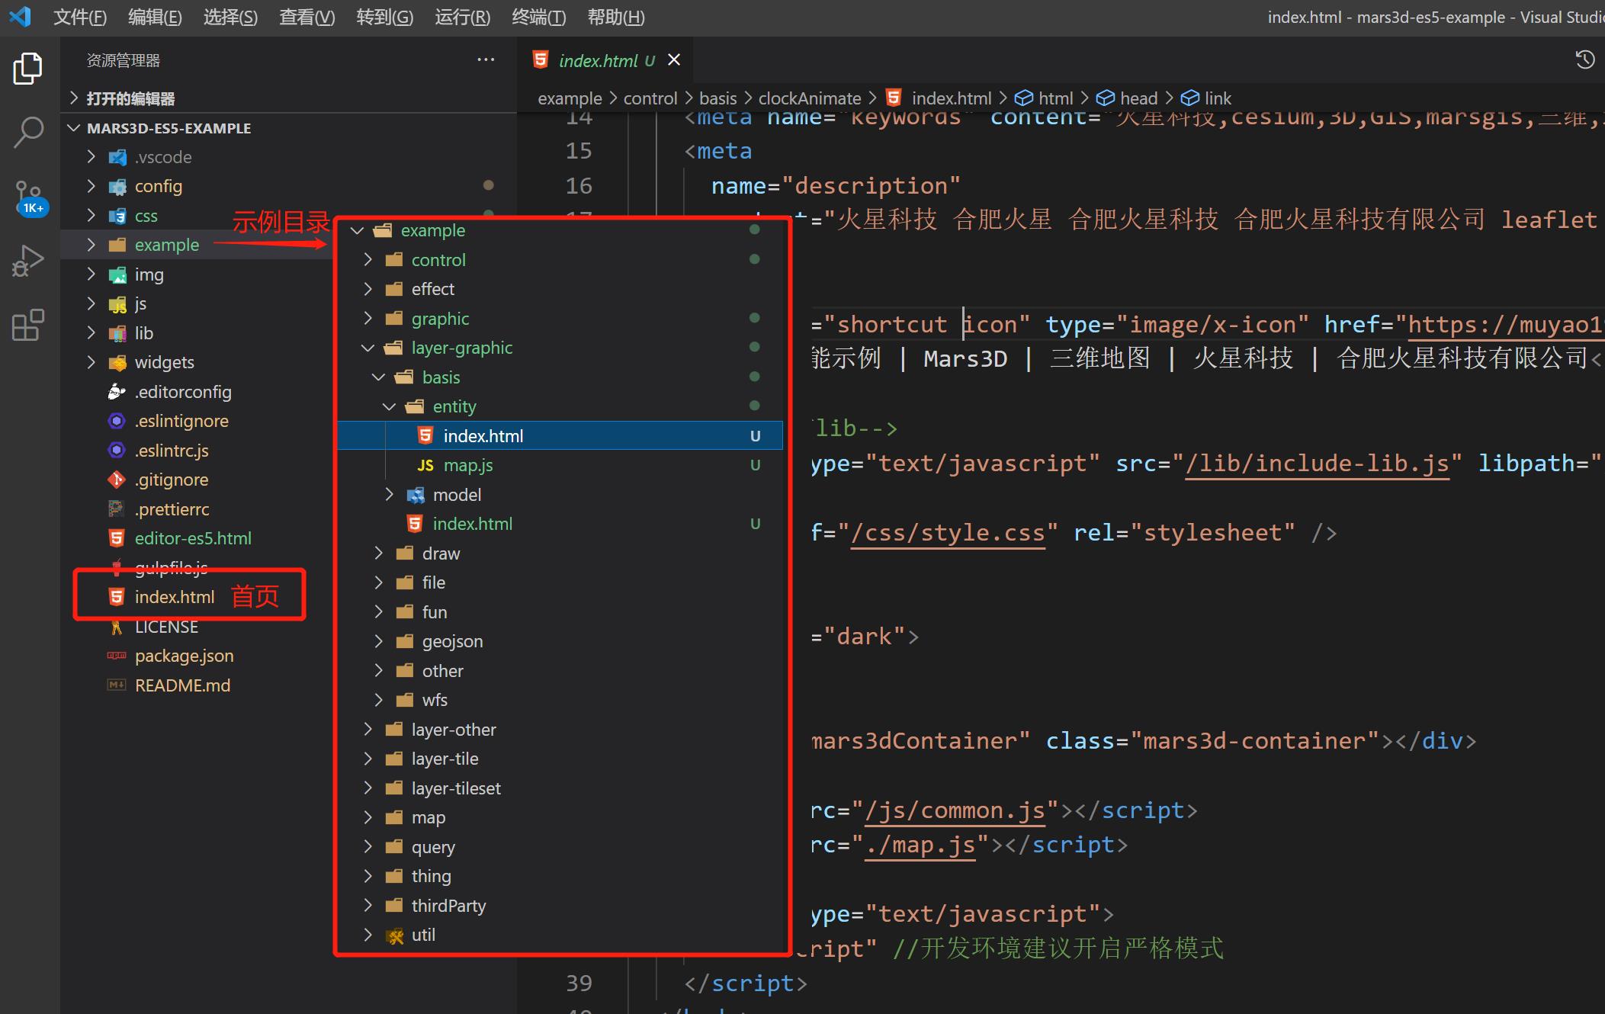Open the Extensions view icon
Viewport: 1605px width, 1014px height.
tap(29, 325)
